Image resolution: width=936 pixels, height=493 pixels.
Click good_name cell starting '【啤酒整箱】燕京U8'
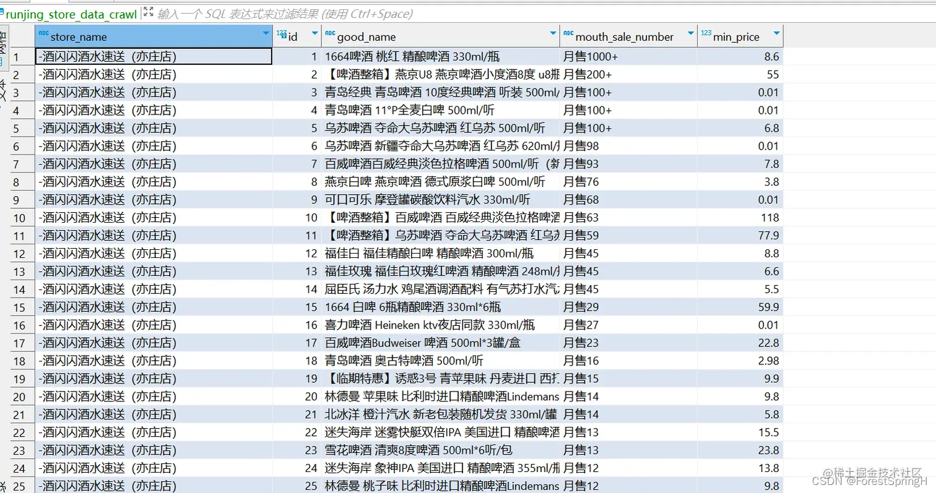pos(441,75)
